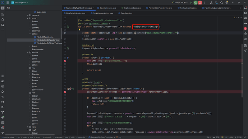Expand the standard folder in the project tree
The image size is (248, 139).
point(28,15)
